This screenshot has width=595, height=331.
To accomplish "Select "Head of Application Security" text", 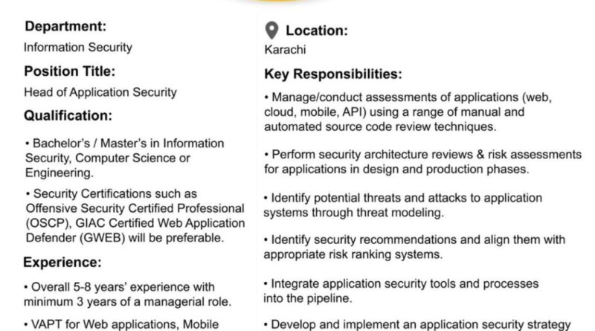I will pyautogui.click(x=100, y=92).
